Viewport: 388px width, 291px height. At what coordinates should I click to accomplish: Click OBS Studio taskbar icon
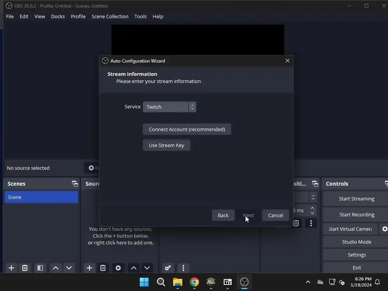coord(244,282)
